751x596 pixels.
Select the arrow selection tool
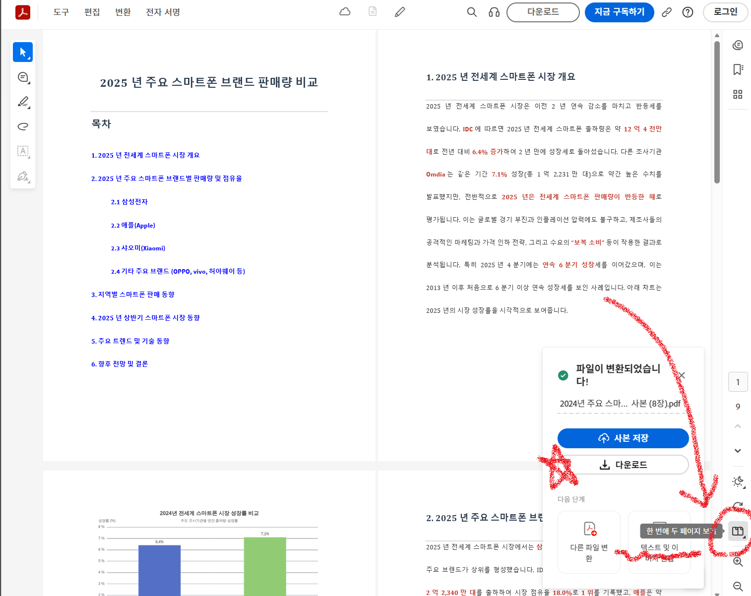pyautogui.click(x=23, y=52)
